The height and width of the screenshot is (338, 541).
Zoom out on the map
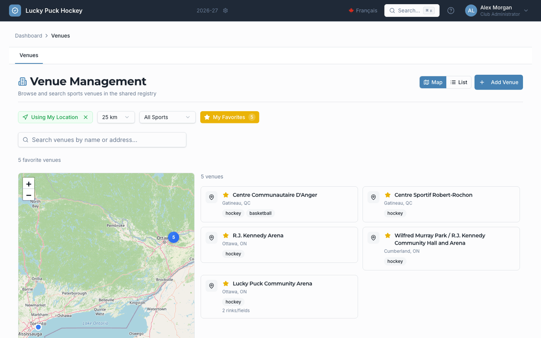[28, 195]
